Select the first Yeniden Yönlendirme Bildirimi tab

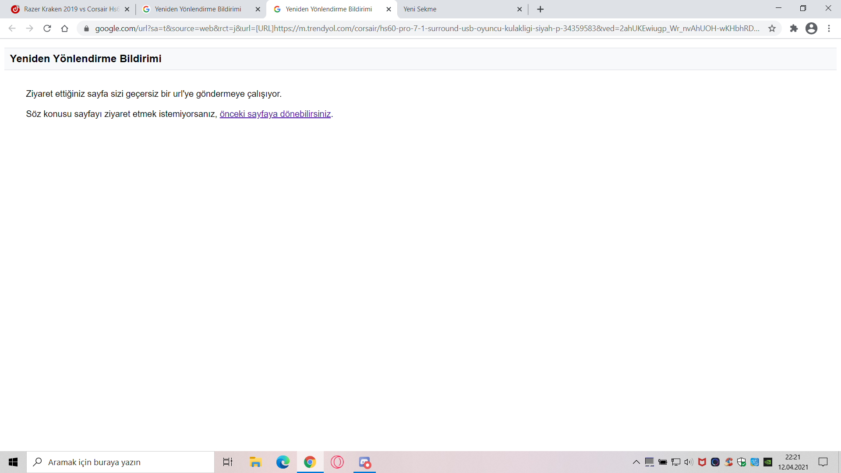click(x=198, y=9)
